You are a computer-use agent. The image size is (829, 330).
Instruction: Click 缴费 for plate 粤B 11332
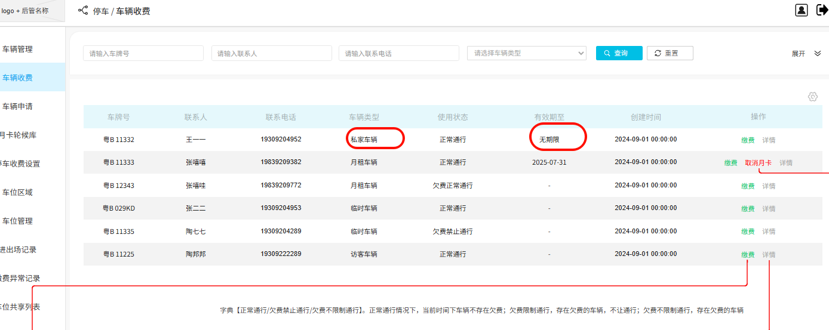pyautogui.click(x=748, y=140)
